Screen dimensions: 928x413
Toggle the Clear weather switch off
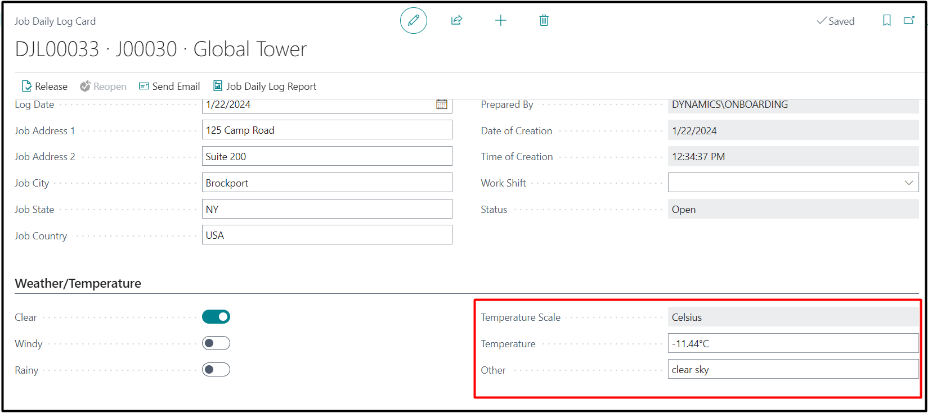click(216, 317)
